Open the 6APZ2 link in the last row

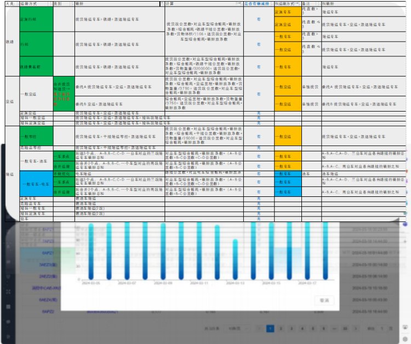(x=47, y=311)
